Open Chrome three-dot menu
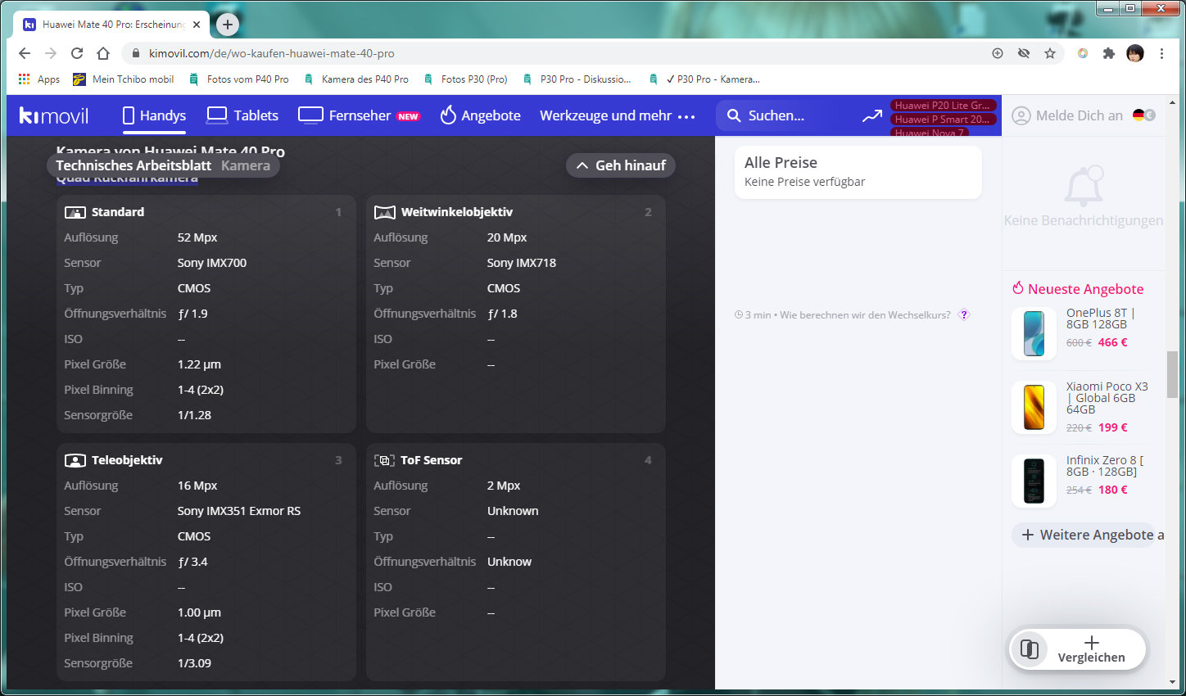 pyautogui.click(x=1161, y=53)
